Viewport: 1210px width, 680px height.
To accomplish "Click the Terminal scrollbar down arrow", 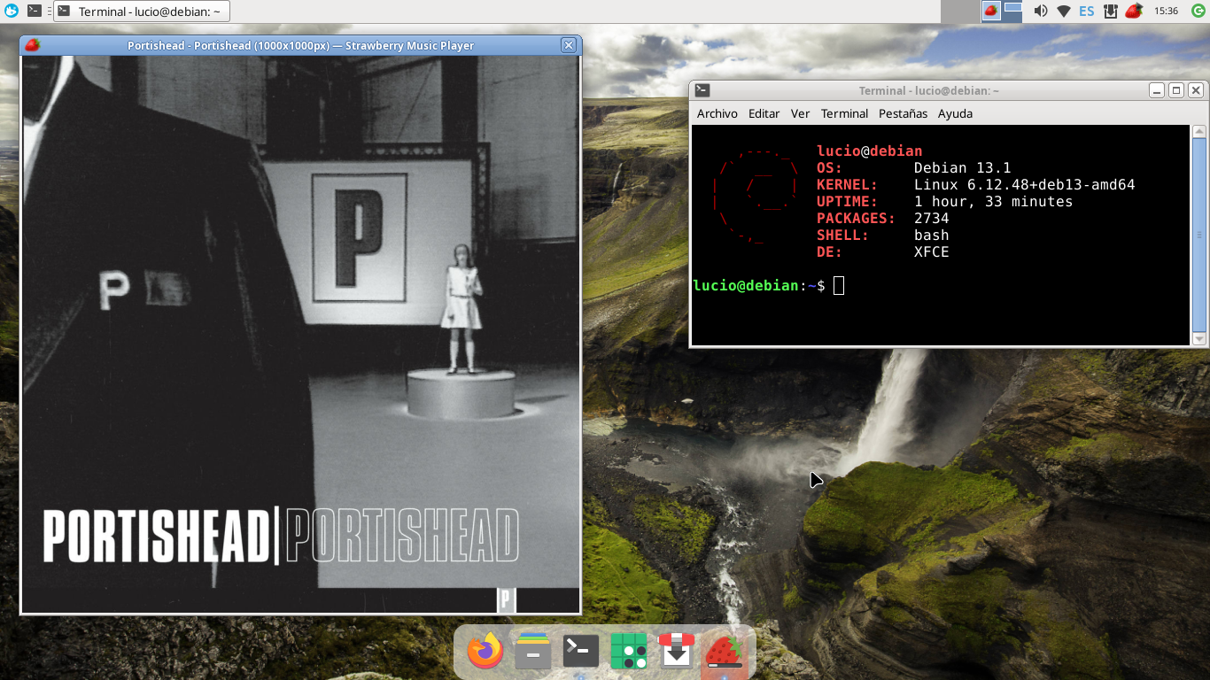I will [x=1199, y=339].
